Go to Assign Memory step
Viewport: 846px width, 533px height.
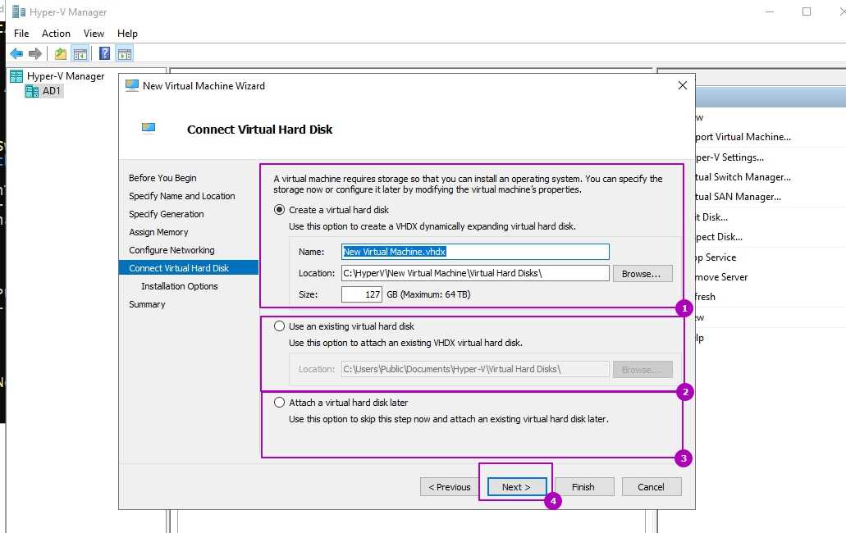tap(158, 232)
